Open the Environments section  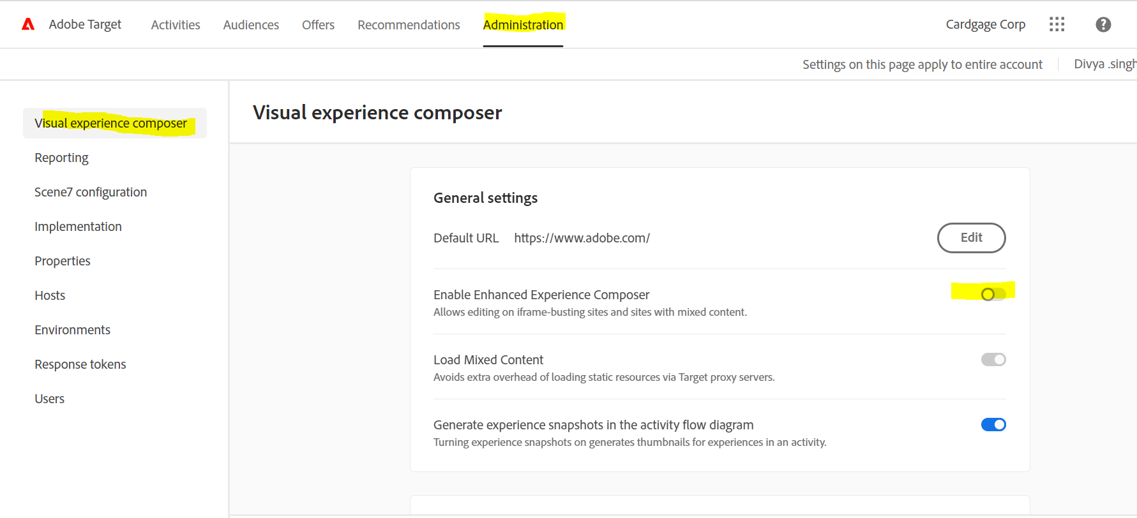point(72,330)
